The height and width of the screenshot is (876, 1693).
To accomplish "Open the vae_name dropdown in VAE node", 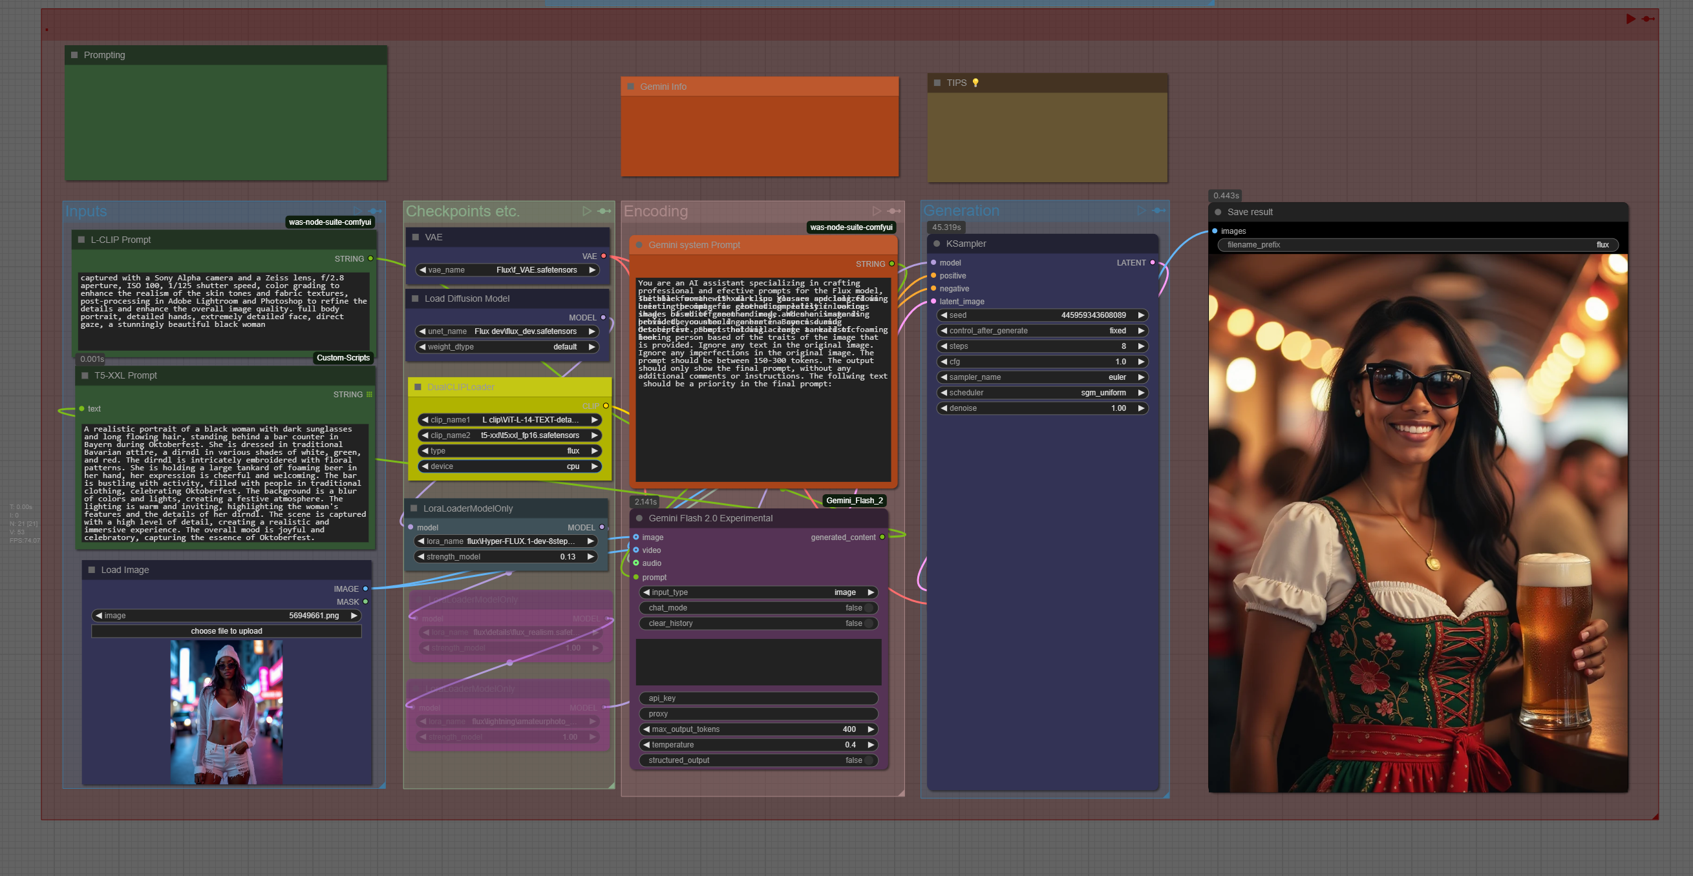I will [507, 270].
